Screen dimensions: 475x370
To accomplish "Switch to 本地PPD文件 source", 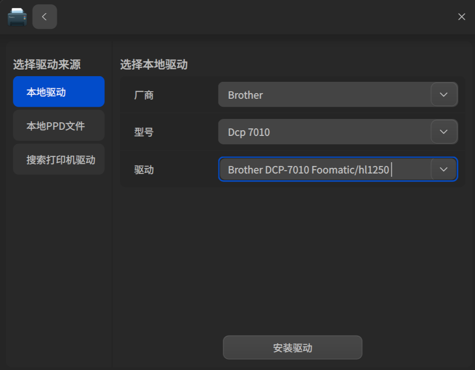I will click(x=59, y=126).
